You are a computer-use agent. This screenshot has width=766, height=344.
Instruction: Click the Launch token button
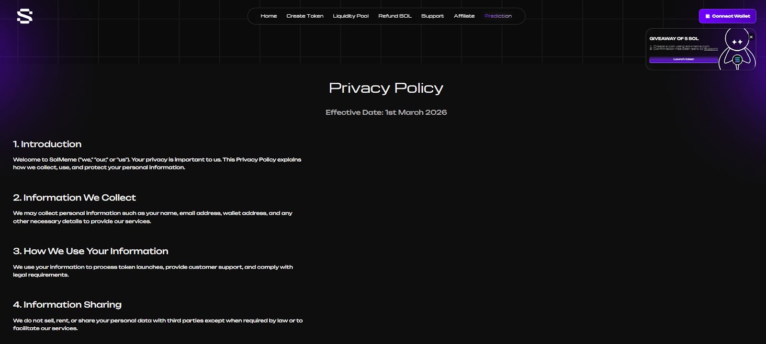pyautogui.click(x=683, y=59)
